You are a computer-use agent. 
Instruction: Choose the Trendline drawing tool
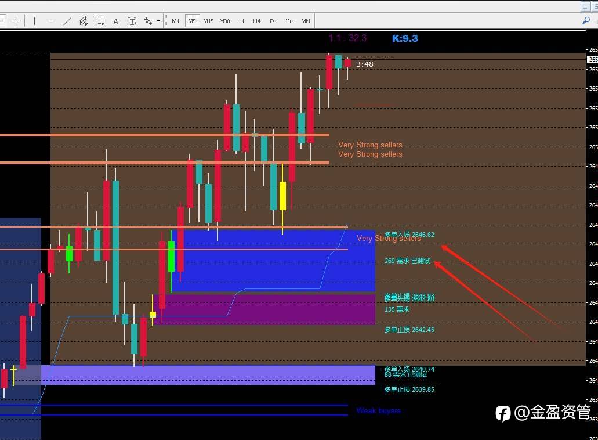click(67, 21)
